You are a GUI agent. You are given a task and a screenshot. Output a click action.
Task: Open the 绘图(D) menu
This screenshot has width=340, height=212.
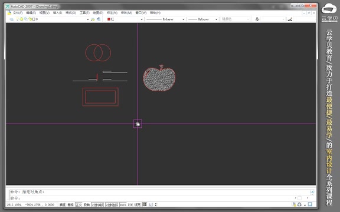[x=98, y=13]
